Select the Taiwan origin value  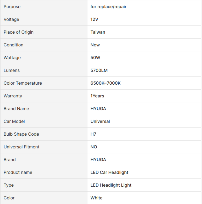pyautogui.click(x=98, y=32)
